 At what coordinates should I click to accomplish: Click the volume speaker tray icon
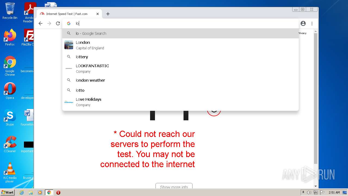(309, 192)
